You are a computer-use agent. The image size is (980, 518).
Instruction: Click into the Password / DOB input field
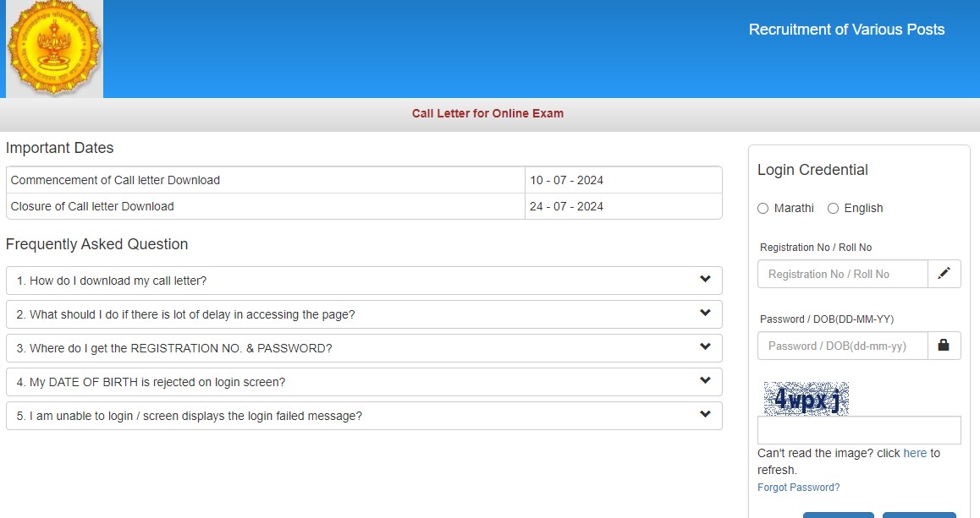842,346
